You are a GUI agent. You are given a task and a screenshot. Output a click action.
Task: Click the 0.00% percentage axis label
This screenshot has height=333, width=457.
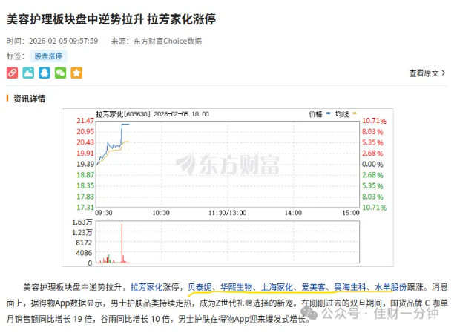372,165
